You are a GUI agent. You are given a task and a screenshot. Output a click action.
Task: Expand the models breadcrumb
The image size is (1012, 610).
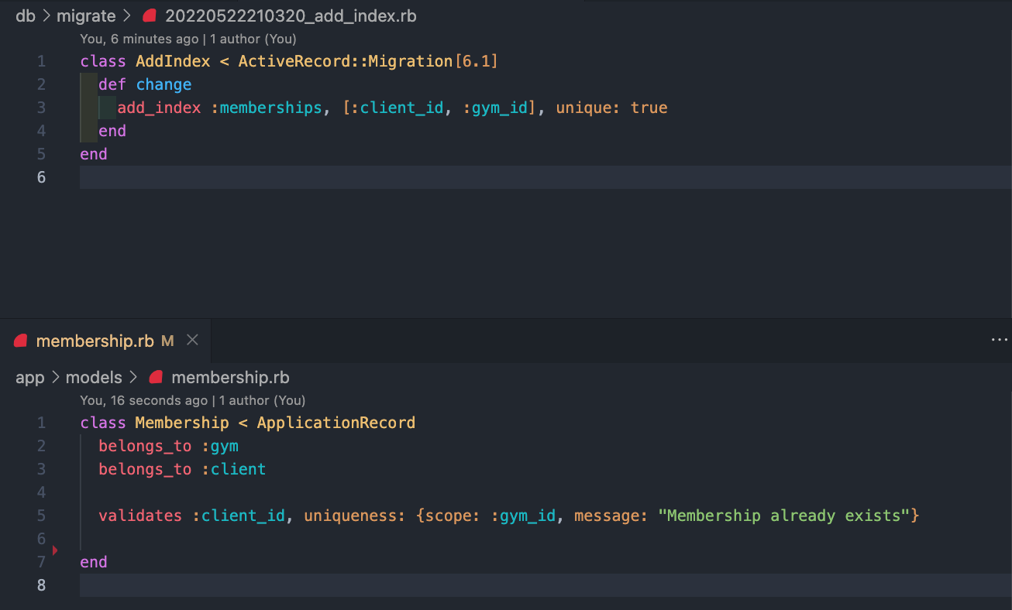95,377
